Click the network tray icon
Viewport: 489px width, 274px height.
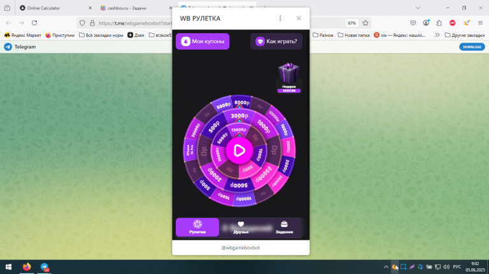point(438,267)
